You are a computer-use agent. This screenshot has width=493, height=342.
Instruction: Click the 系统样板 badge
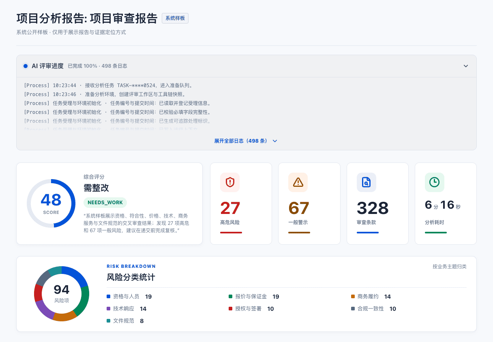(x=175, y=18)
